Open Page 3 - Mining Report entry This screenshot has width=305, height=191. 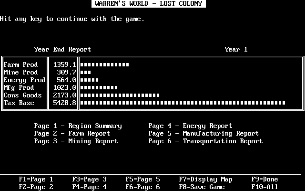pos(76,141)
